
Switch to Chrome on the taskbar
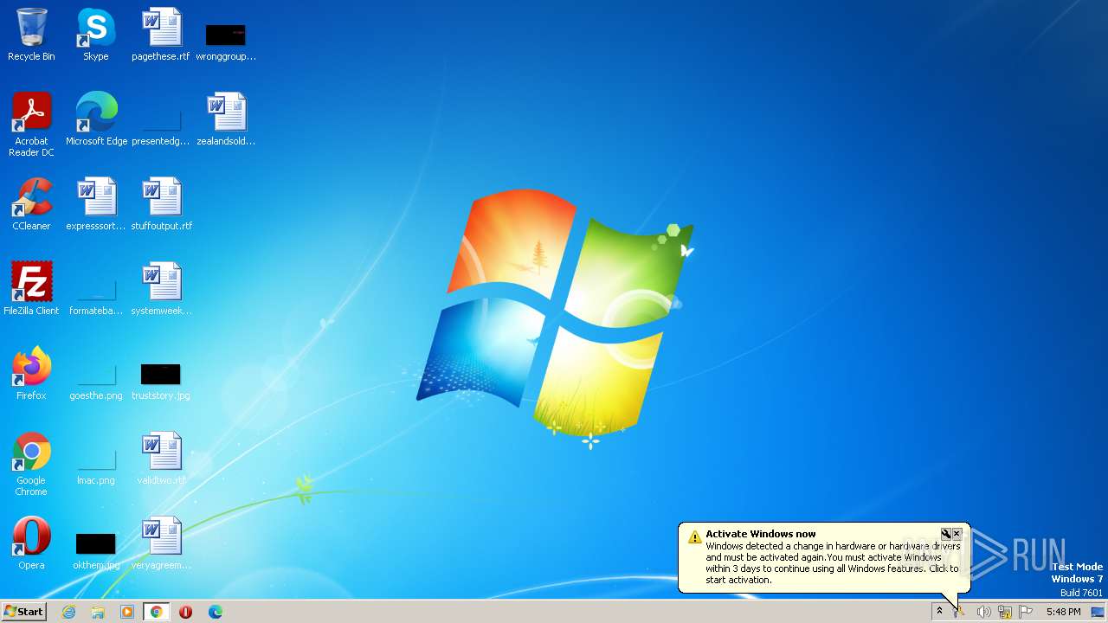[x=157, y=612]
